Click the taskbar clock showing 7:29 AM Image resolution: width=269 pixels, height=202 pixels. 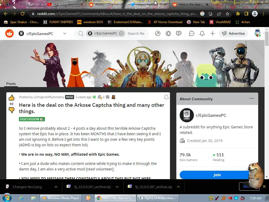256,198
